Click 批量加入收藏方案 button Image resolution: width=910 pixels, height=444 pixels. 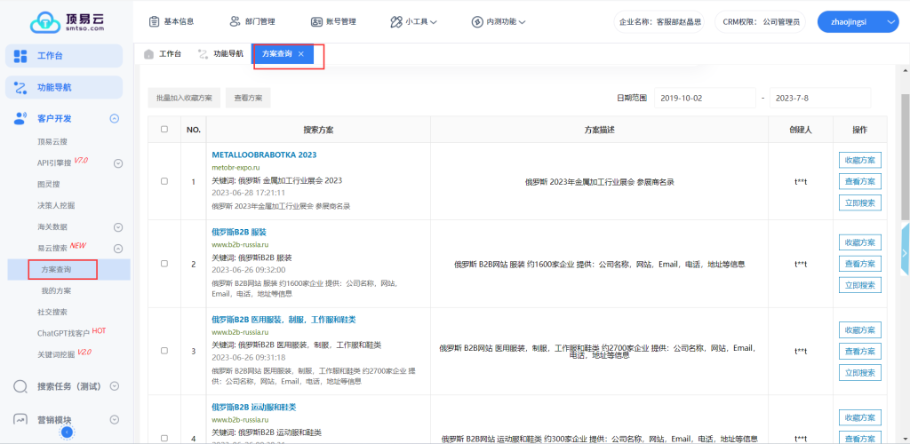coord(184,98)
